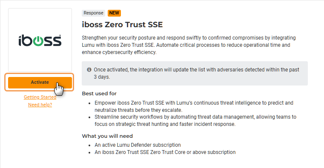This screenshot has width=324, height=168.
Task: Open the Getting Started link
Action: (40, 97)
